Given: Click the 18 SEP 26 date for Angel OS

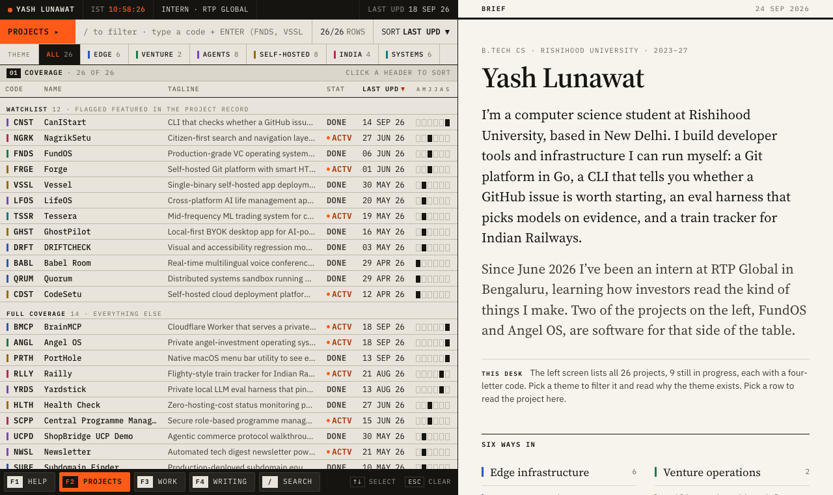Looking at the screenshot, I should pos(383,343).
